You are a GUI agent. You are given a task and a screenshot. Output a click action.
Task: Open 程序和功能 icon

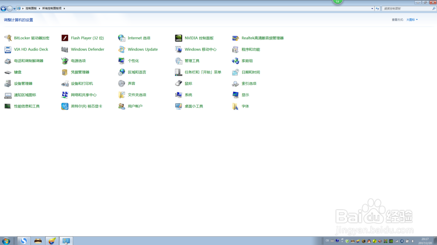coord(235,49)
